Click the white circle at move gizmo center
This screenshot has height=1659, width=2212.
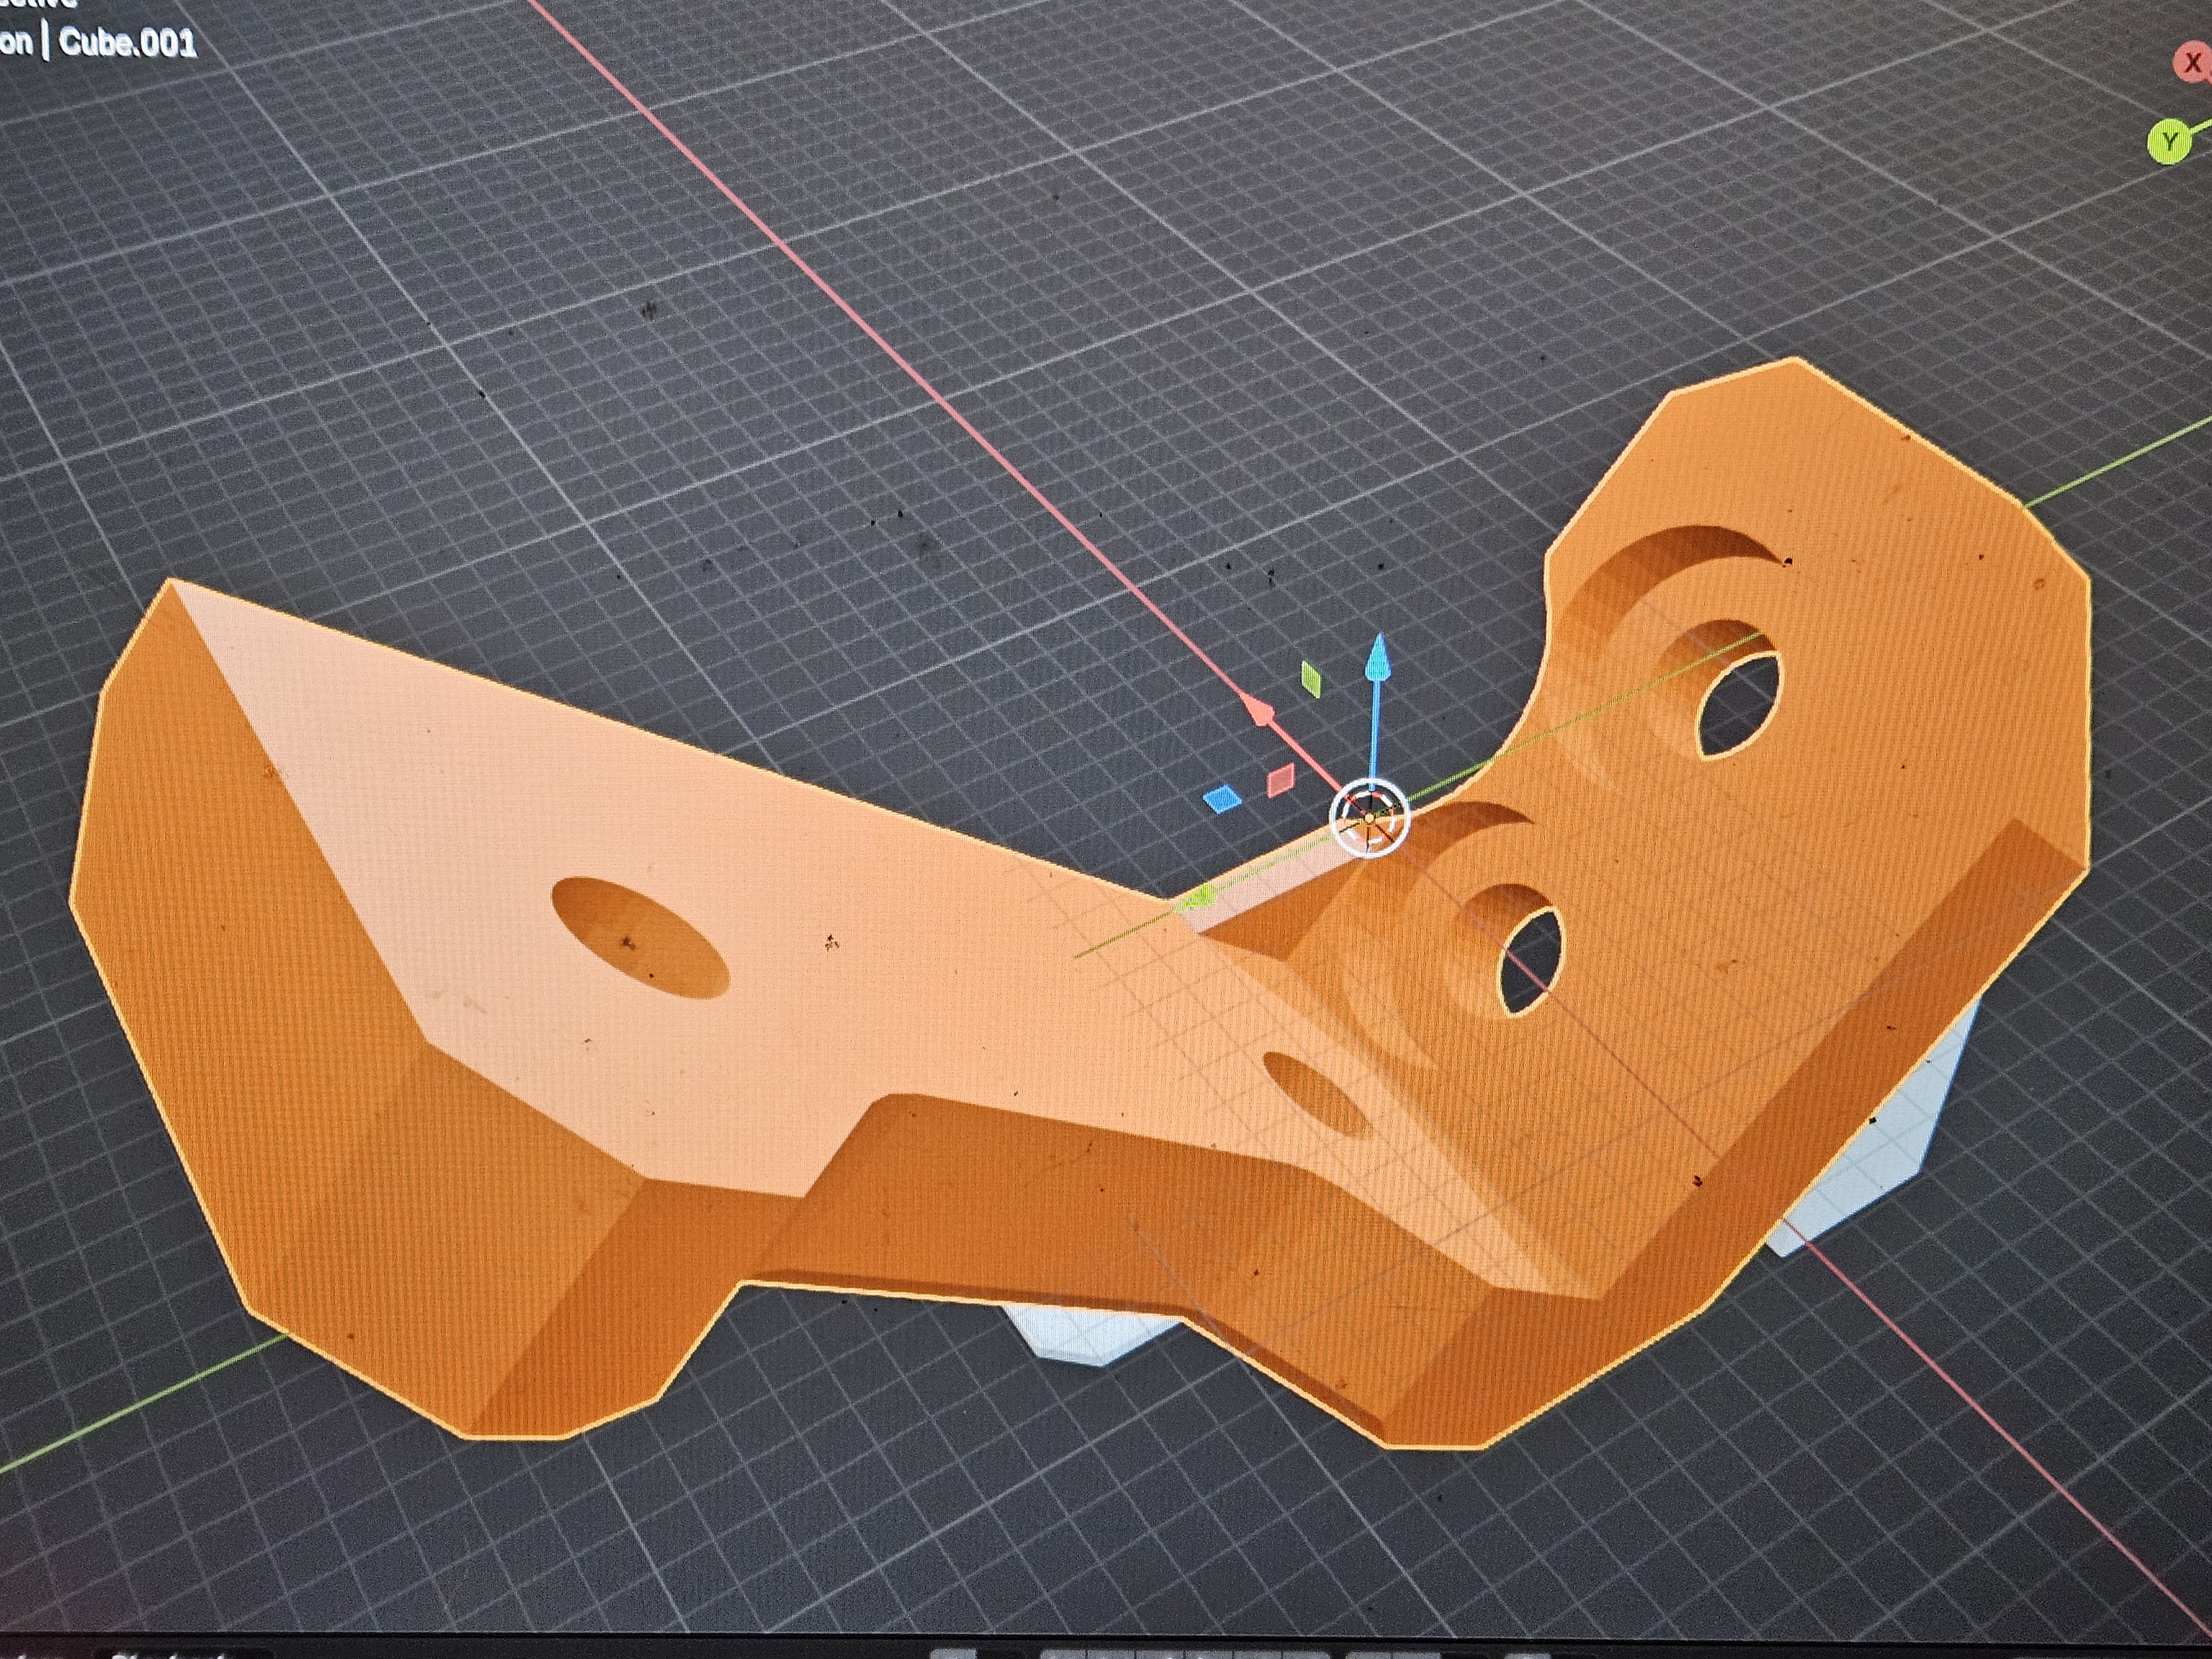coord(1370,818)
